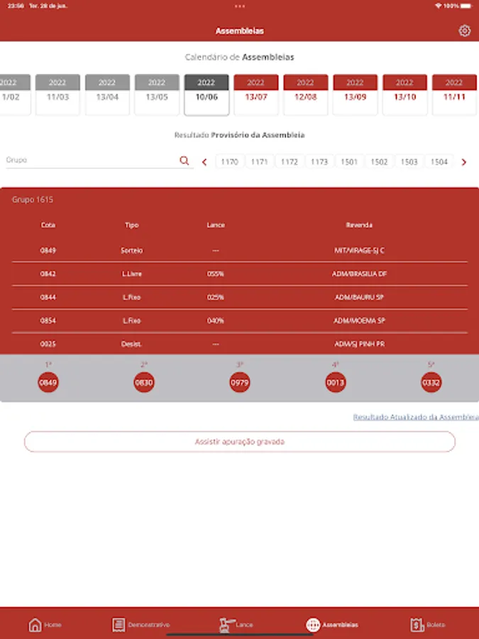Tap Desist. type cell

coord(131,344)
